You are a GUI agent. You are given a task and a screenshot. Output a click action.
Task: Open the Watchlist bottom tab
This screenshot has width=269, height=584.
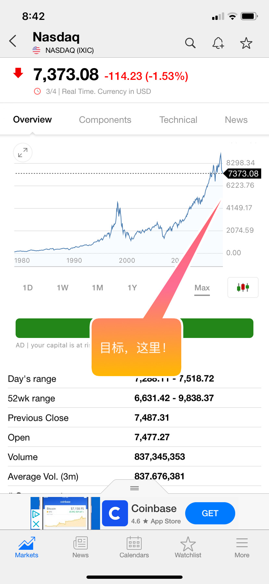coord(188,548)
